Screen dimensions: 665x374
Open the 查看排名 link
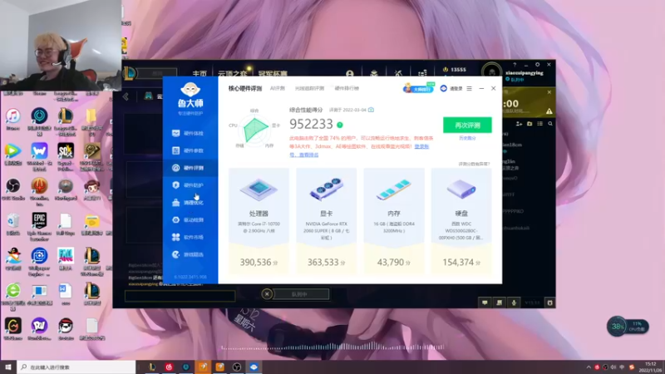pos(308,155)
